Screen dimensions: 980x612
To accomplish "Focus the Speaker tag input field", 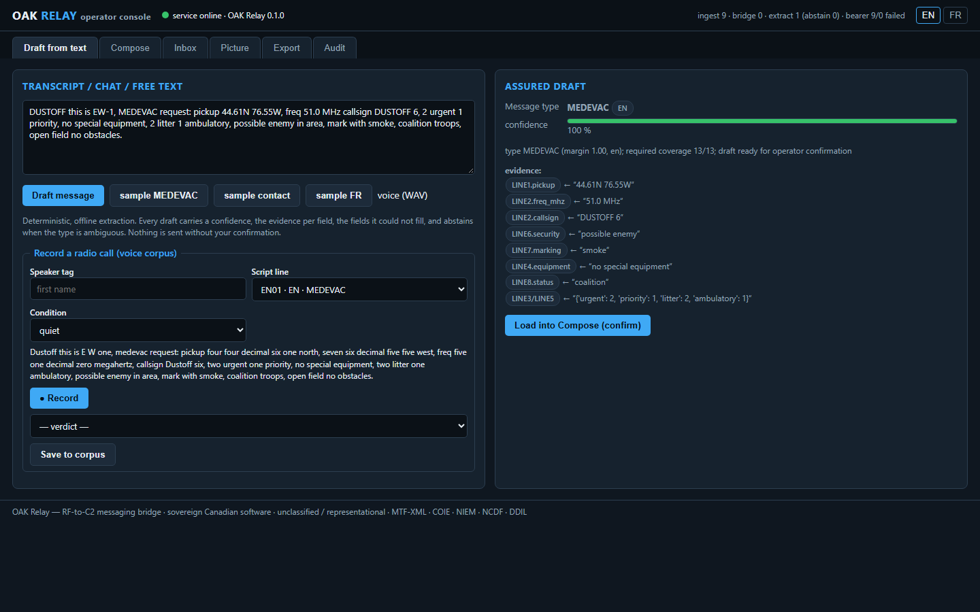I will (138, 289).
